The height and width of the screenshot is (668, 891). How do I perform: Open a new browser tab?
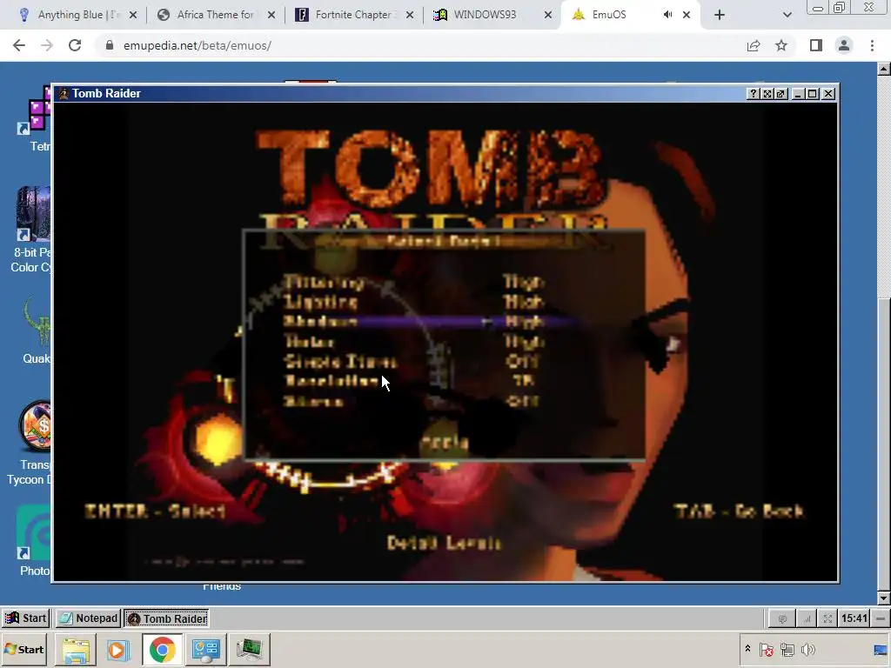(x=720, y=15)
